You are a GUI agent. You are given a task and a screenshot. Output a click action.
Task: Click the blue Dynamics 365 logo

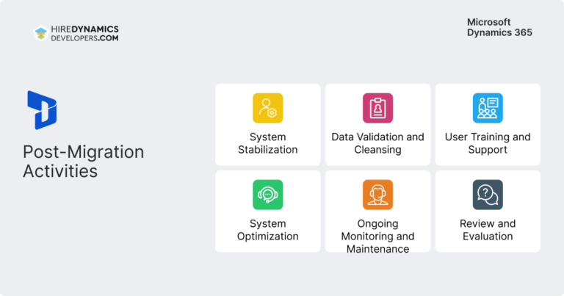click(x=42, y=110)
